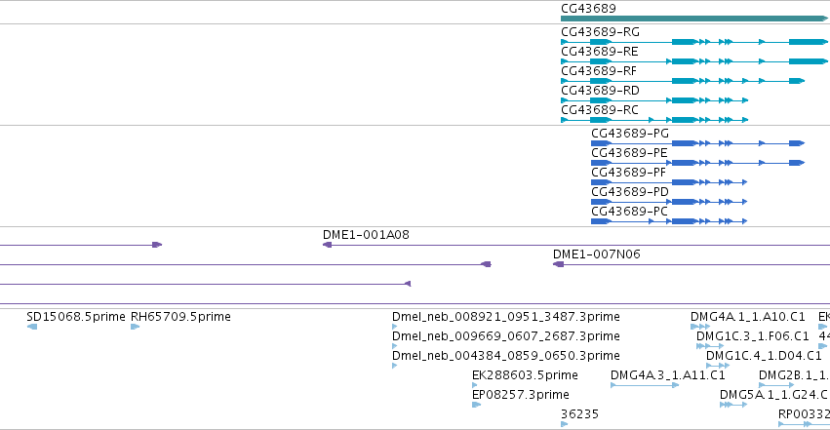Click the purple arrowhead near RH65709.5prime

[157, 245]
